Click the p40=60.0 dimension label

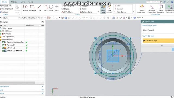click(113, 43)
